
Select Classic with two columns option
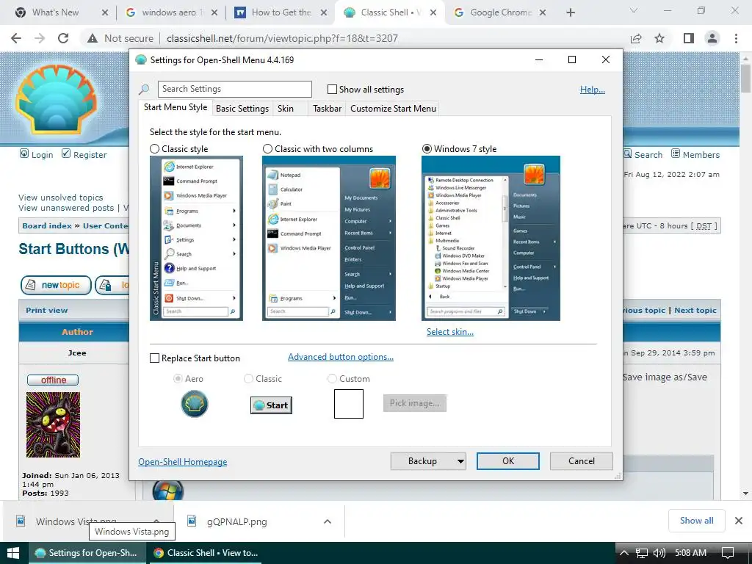267,148
